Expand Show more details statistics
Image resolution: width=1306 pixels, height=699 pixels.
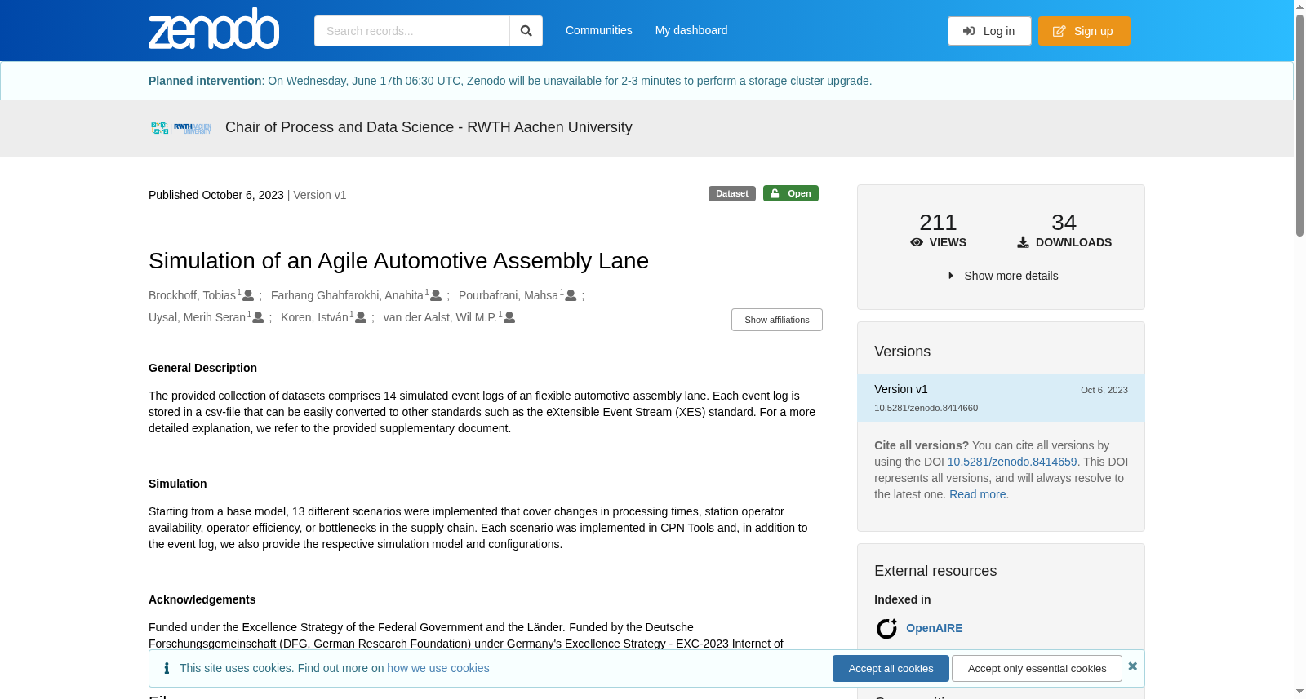point(1003,276)
